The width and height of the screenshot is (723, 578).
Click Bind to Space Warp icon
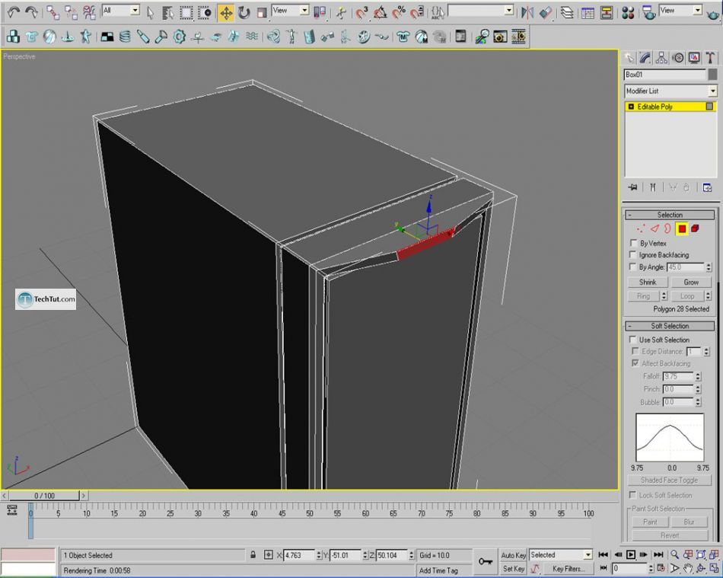[x=89, y=12]
